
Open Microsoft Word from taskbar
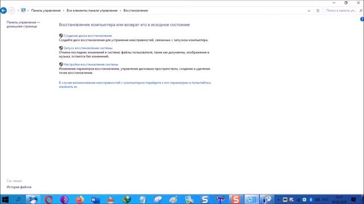coord(95,199)
